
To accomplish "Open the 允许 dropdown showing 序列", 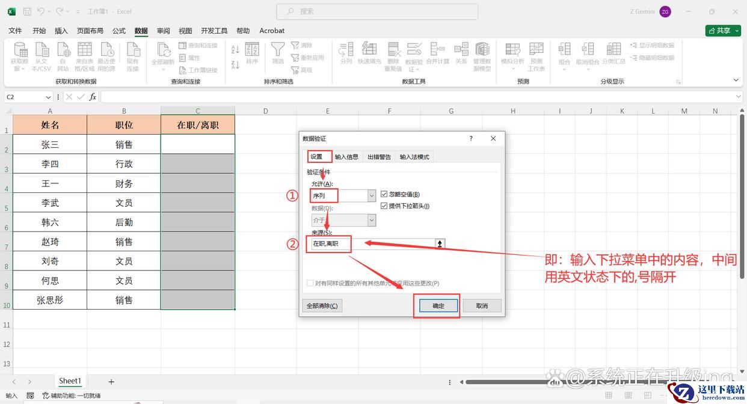I will click(371, 195).
